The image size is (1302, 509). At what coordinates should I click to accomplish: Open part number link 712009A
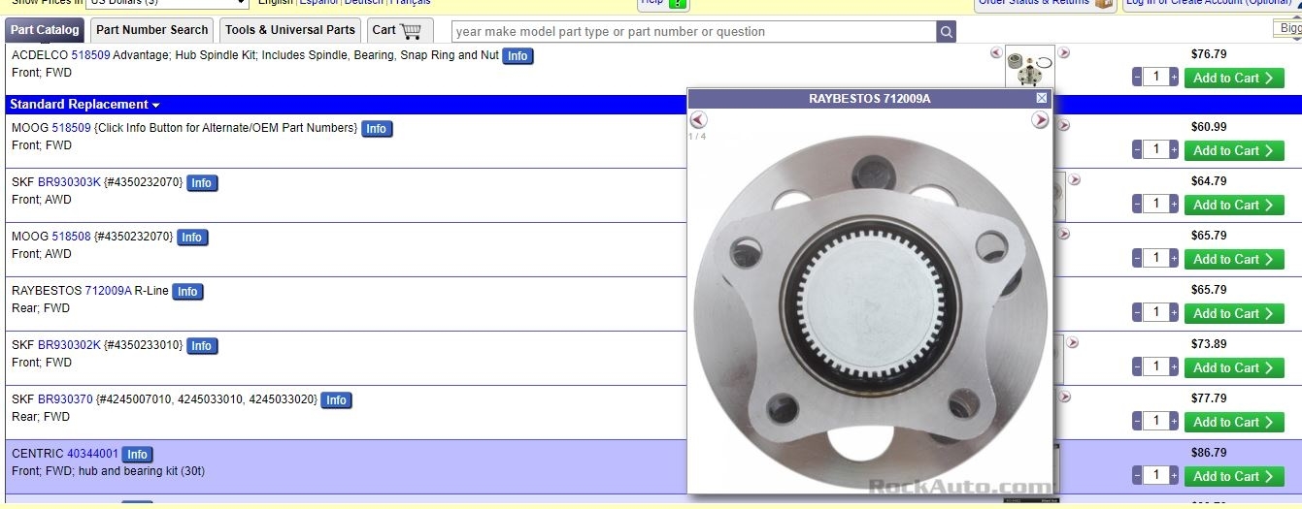click(x=108, y=290)
